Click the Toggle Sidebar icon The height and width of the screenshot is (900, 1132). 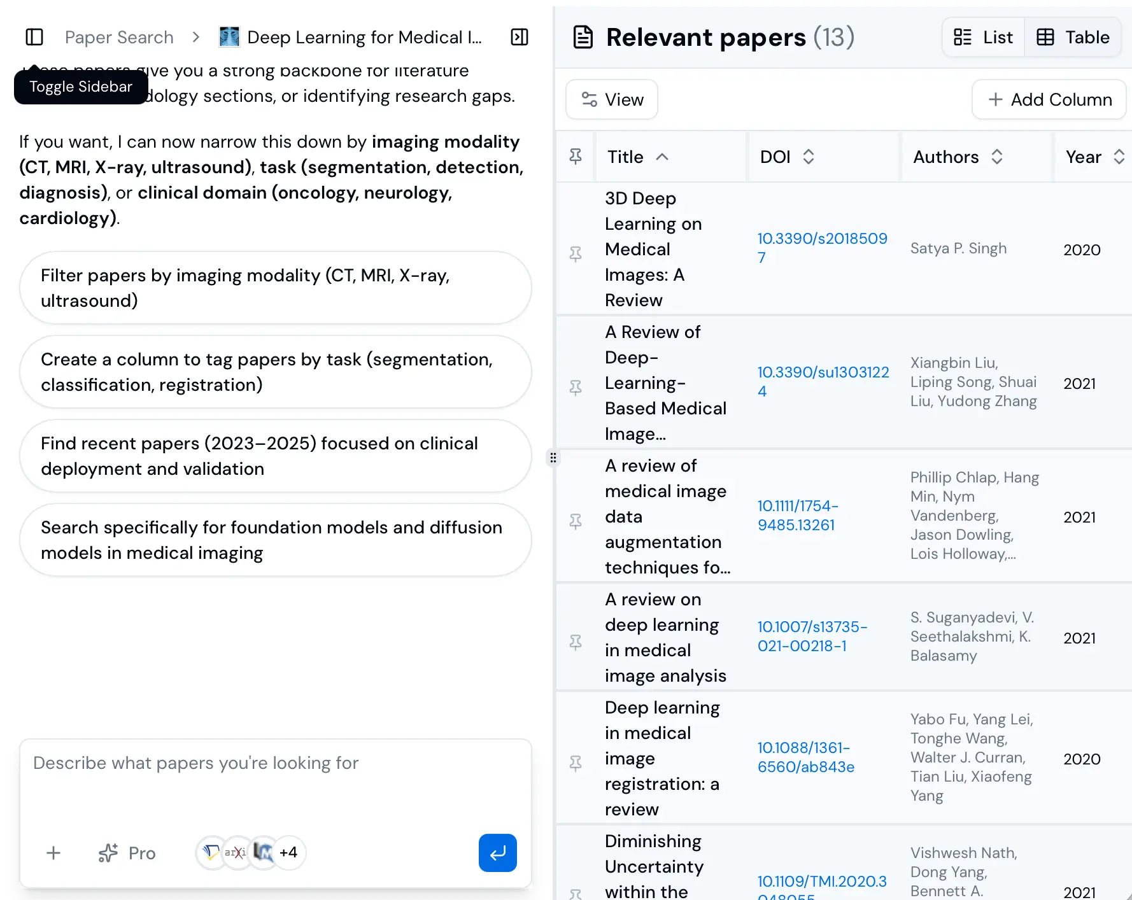tap(34, 37)
